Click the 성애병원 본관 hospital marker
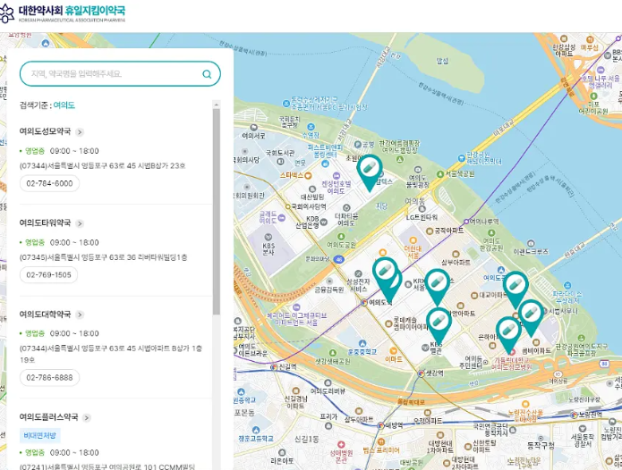Image resolution: width=622 pixels, height=470 pixels. click(341, 444)
